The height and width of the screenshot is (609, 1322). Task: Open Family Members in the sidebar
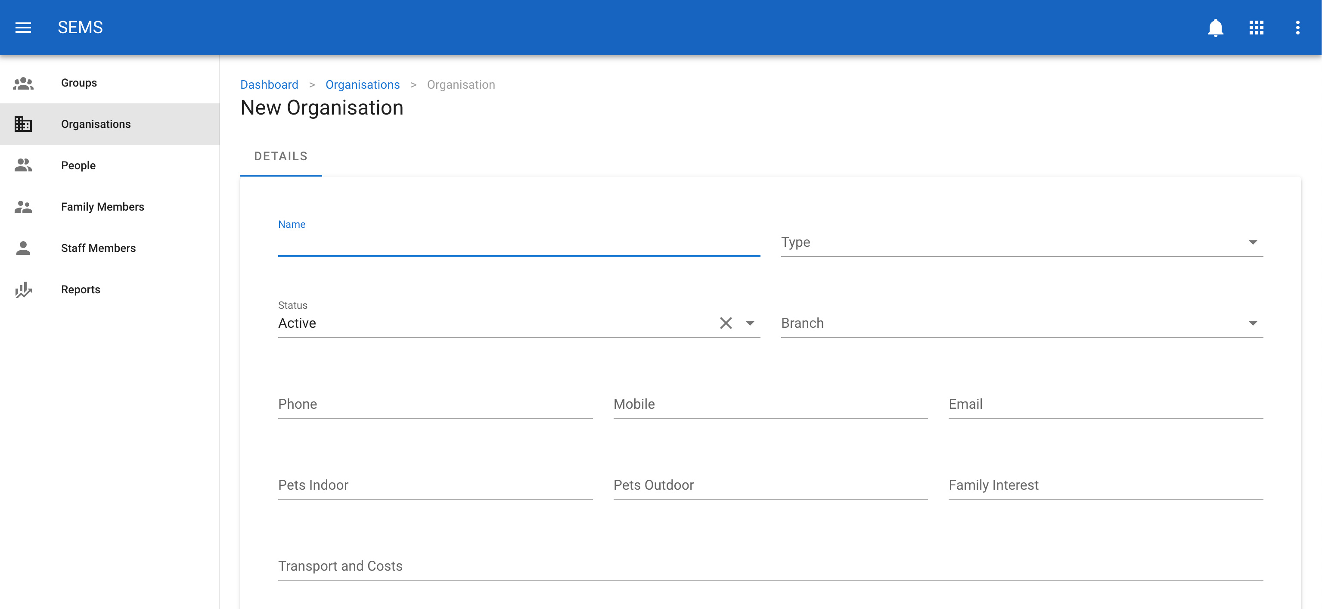pos(102,207)
